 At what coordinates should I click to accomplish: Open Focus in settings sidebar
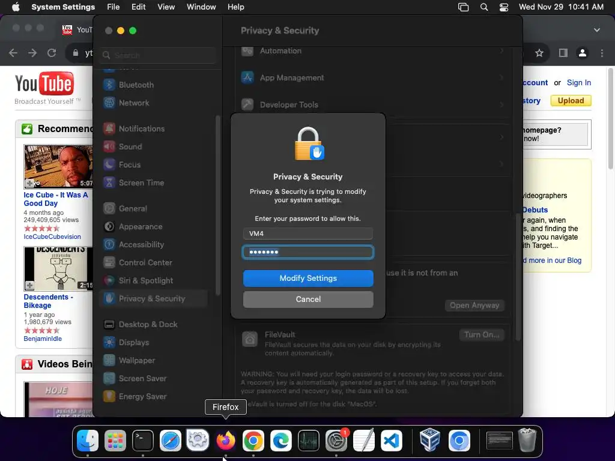pyautogui.click(x=153, y=164)
